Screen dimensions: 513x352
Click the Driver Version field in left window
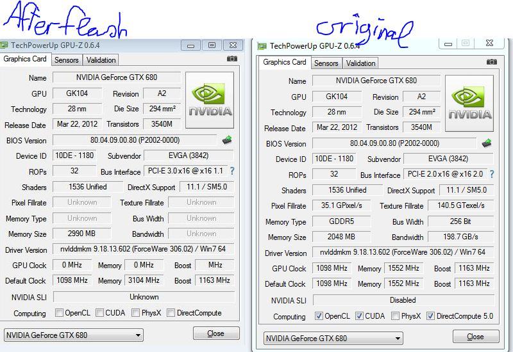[x=143, y=249]
